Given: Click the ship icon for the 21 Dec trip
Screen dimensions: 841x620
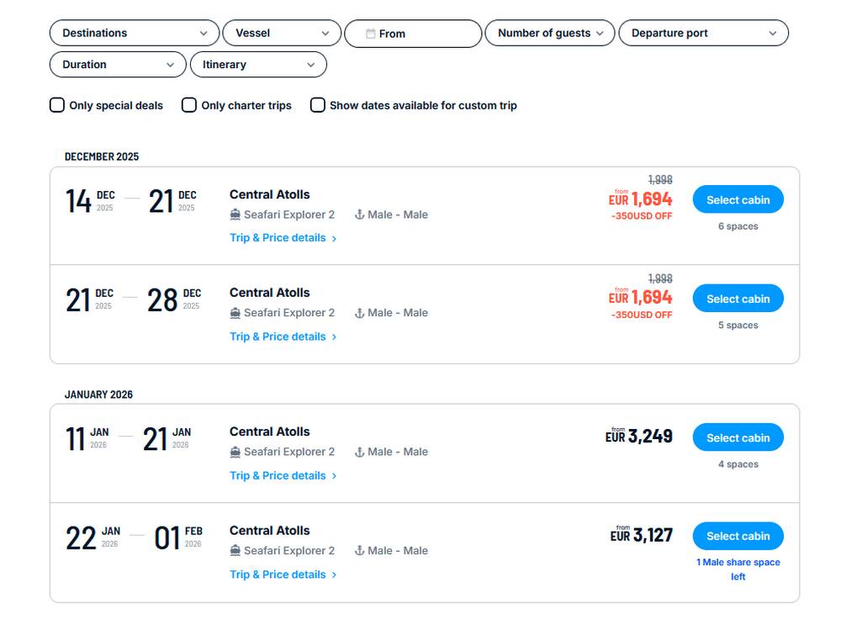Looking at the screenshot, I should tap(235, 313).
